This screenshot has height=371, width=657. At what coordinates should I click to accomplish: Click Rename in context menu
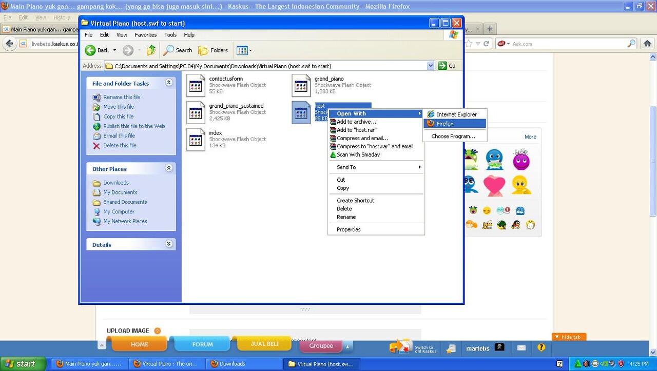(376, 217)
